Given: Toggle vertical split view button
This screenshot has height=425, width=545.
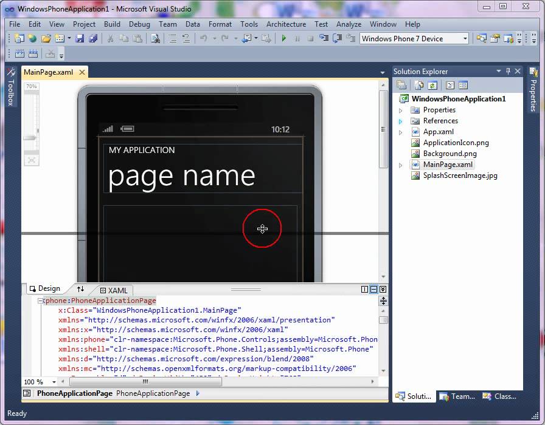Looking at the screenshot, I should coord(364,290).
